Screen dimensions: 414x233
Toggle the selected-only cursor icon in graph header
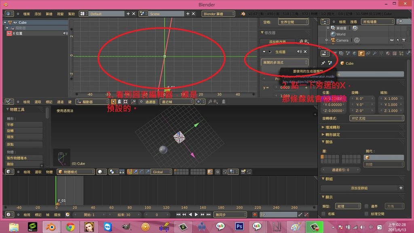click(114, 102)
